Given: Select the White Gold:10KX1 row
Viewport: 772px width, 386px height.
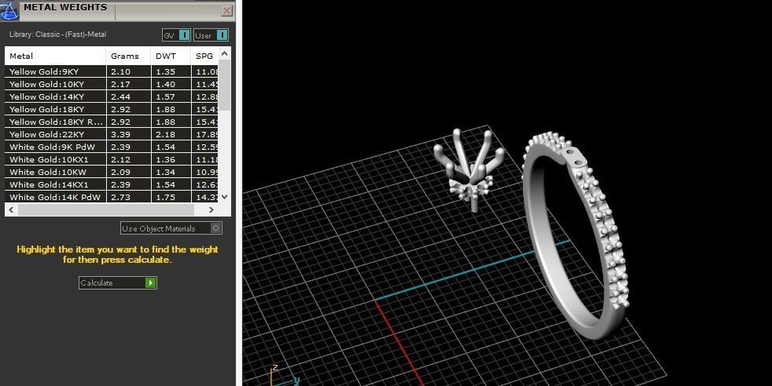Looking at the screenshot, I should pyautogui.click(x=112, y=159).
